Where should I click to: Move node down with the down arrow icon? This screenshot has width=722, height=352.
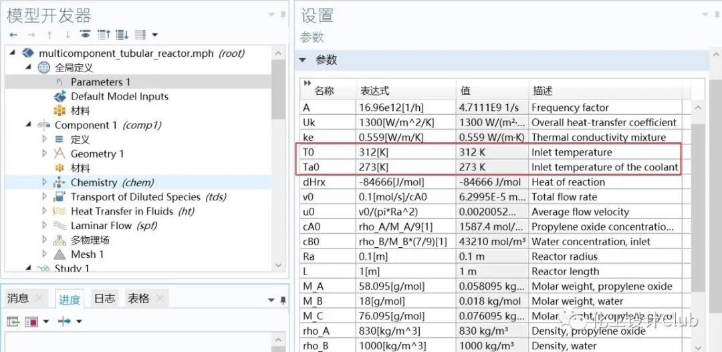click(x=68, y=35)
